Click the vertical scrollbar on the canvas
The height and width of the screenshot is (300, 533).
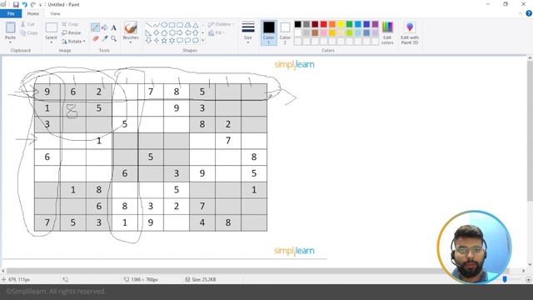click(530, 131)
